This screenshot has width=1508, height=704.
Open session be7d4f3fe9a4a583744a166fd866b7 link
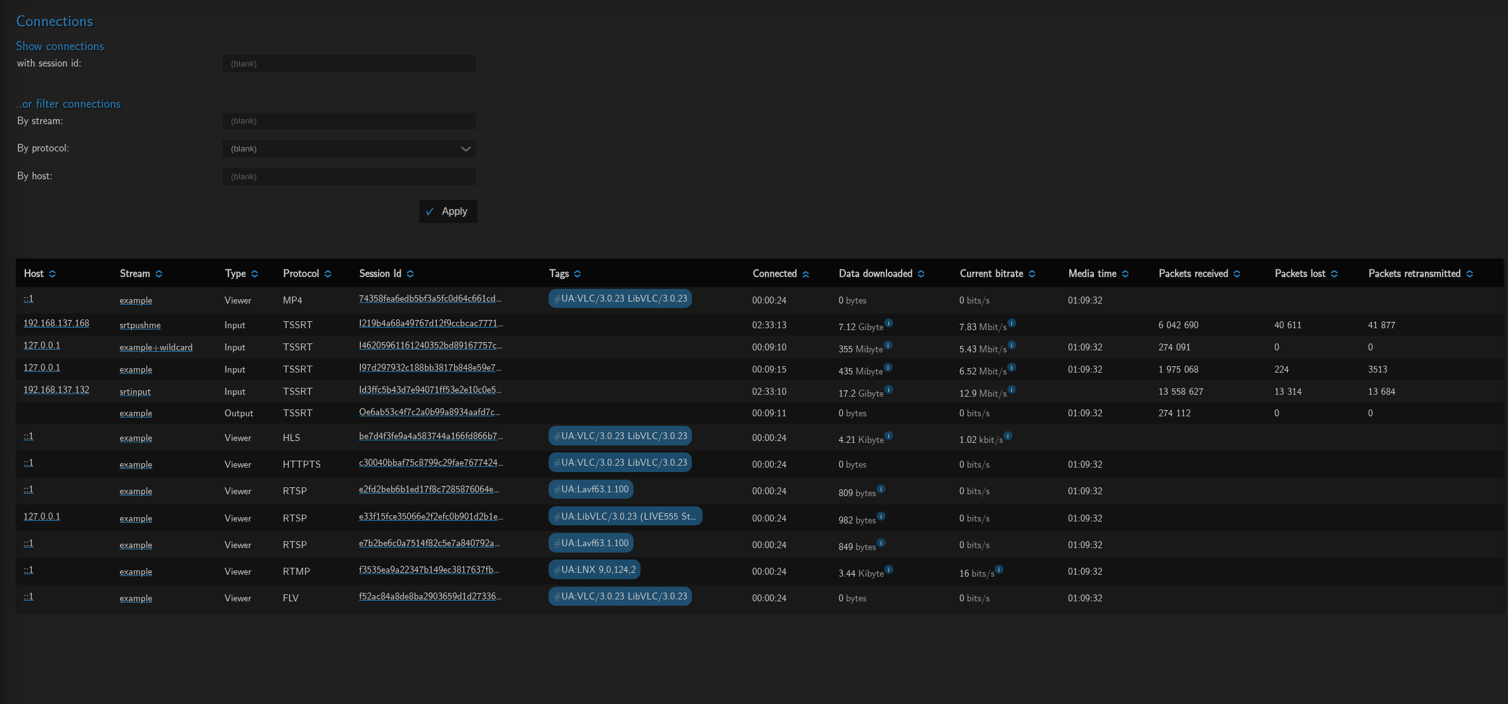click(431, 437)
